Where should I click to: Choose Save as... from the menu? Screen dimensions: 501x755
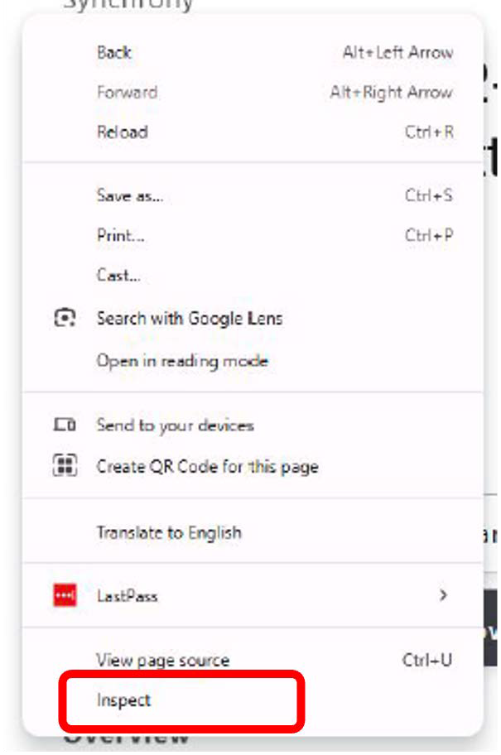(130, 196)
